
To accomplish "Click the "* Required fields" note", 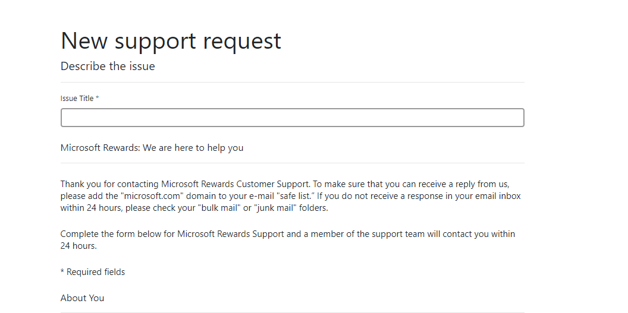I will 93,272.
